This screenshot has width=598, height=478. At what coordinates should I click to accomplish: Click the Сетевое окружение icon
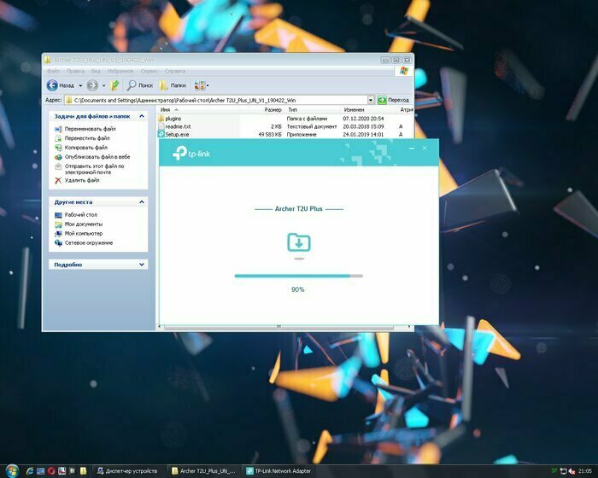point(58,242)
